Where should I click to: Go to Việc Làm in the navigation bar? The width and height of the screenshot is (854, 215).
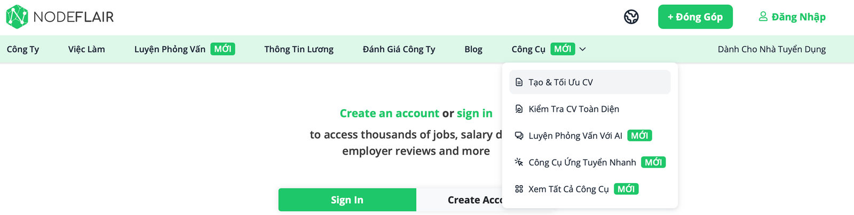(86, 49)
